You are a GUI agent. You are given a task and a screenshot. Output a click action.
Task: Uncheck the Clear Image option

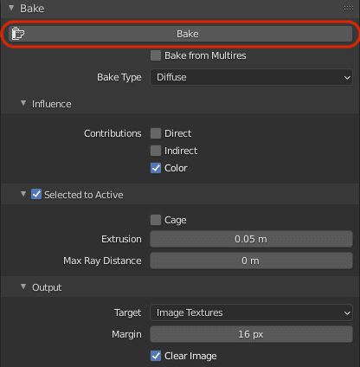pyautogui.click(x=156, y=356)
